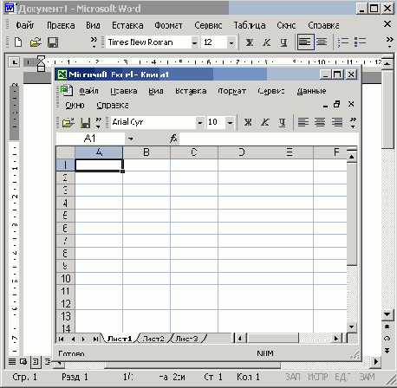Image resolution: width=397 pixels, height=388 pixels.
Task: Click Excel vertical scrollbar down arrow
Action: point(352,327)
